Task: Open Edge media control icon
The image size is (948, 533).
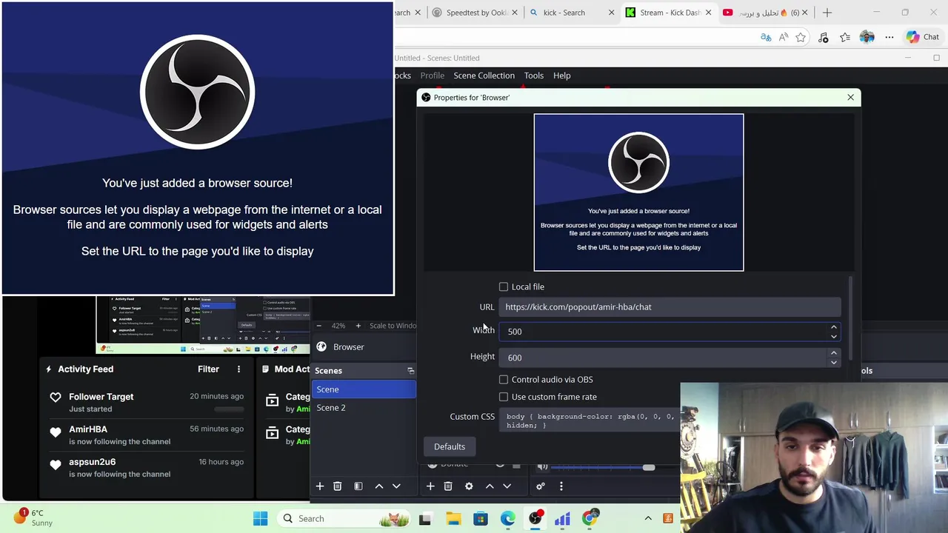Action: pyautogui.click(x=823, y=37)
